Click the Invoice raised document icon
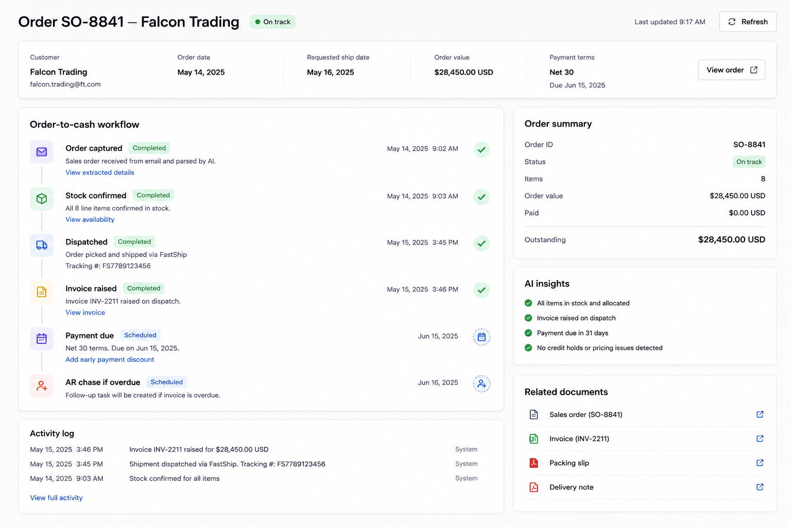This screenshot has width=791, height=527. coord(42,292)
